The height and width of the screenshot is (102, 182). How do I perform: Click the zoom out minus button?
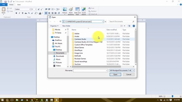tap(164, 96)
